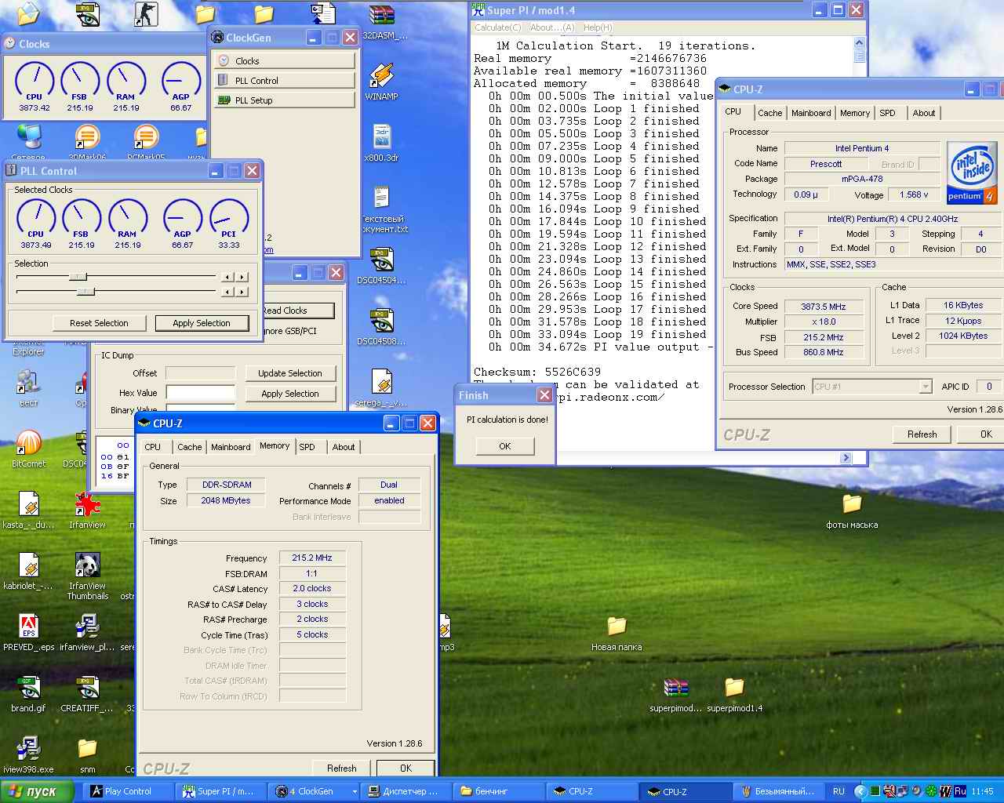Screen dimensions: 1004x803
Task: Switch to CPU tab in front CPU-Z
Action: [153, 447]
